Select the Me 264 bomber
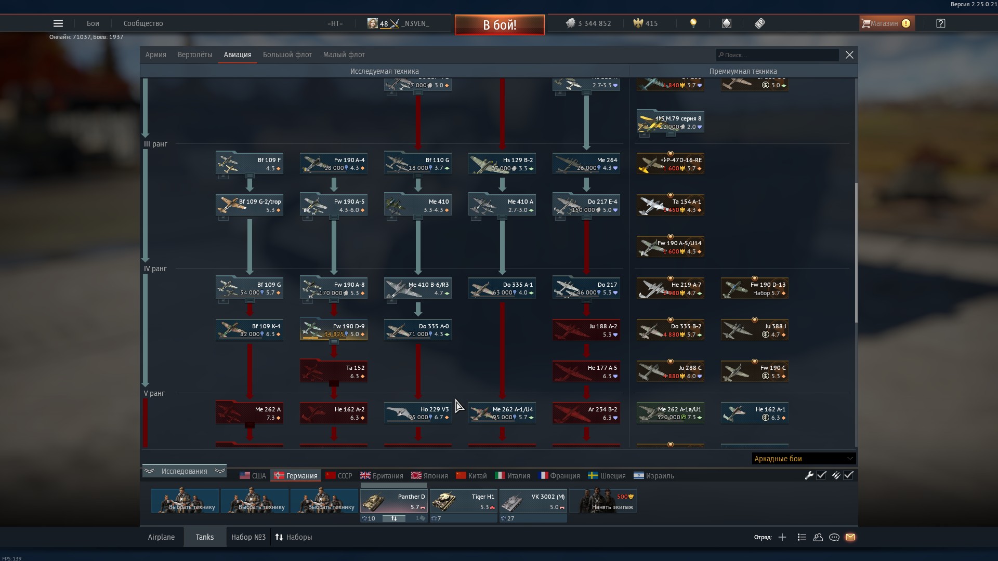Viewport: 998px width, 561px height. [x=586, y=164]
